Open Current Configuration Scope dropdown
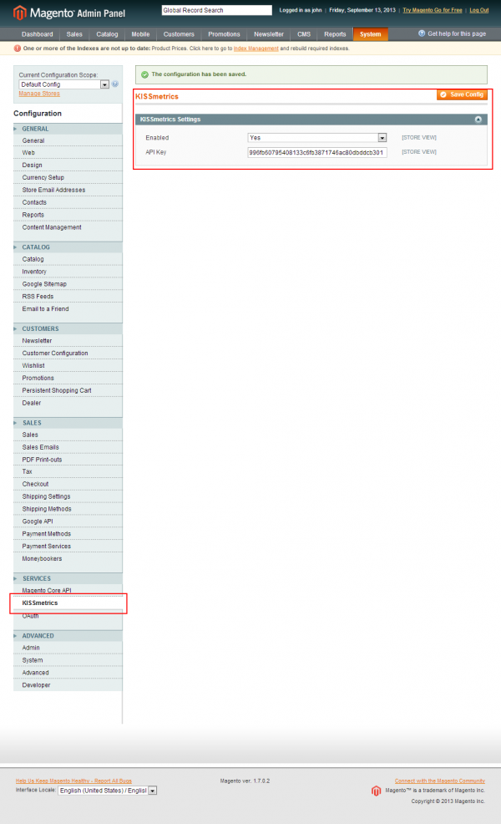 coord(63,84)
